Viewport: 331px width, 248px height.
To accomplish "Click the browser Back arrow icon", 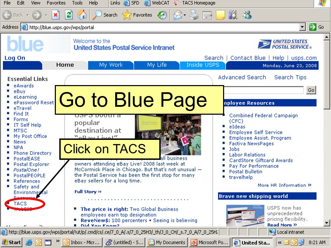I will [x=7, y=15].
